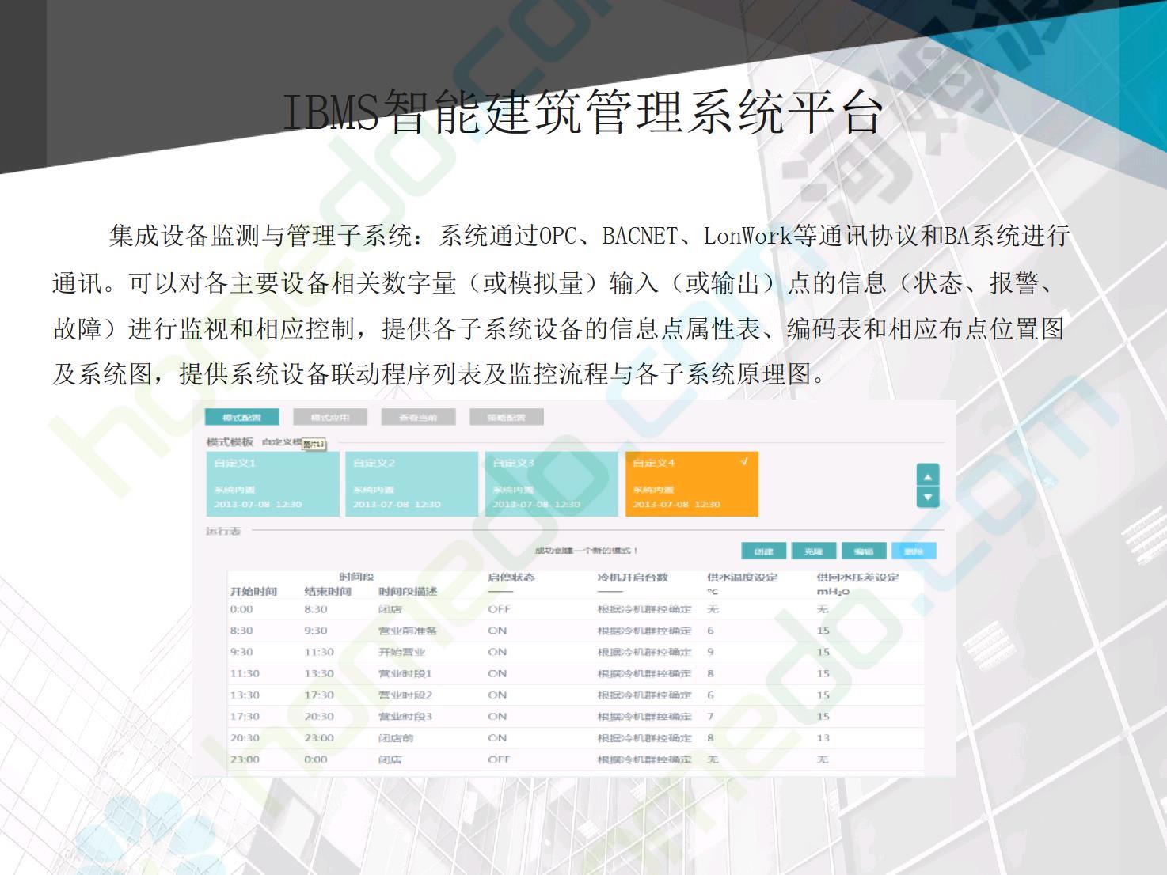Select the 自定义3 template card

(x=551, y=484)
